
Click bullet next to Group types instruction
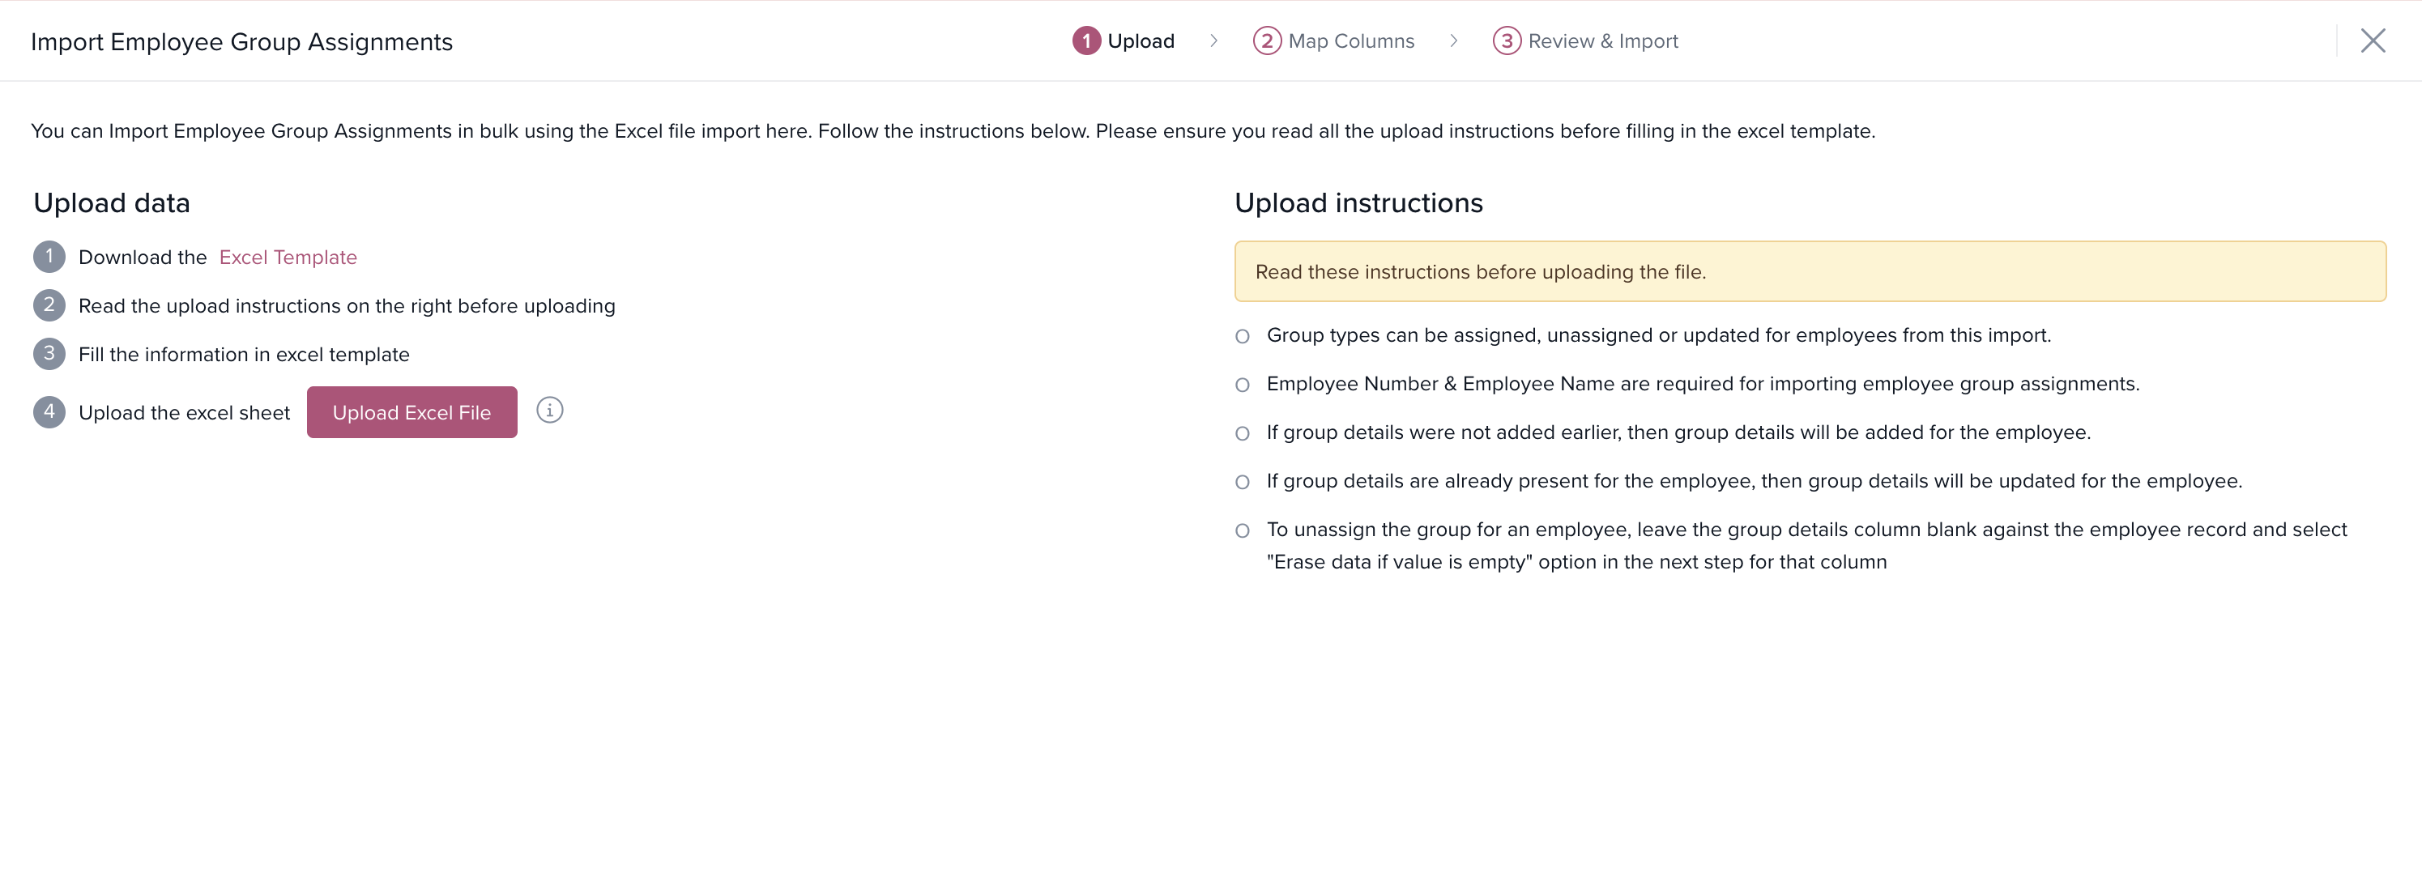1242,336
